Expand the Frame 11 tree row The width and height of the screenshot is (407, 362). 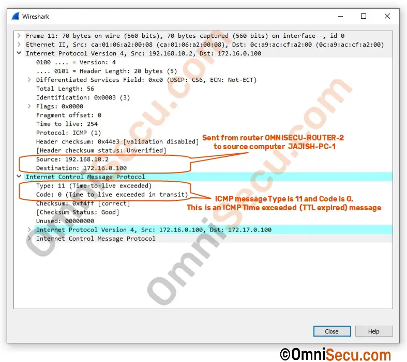pyautogui.click(x=19, y=36)
